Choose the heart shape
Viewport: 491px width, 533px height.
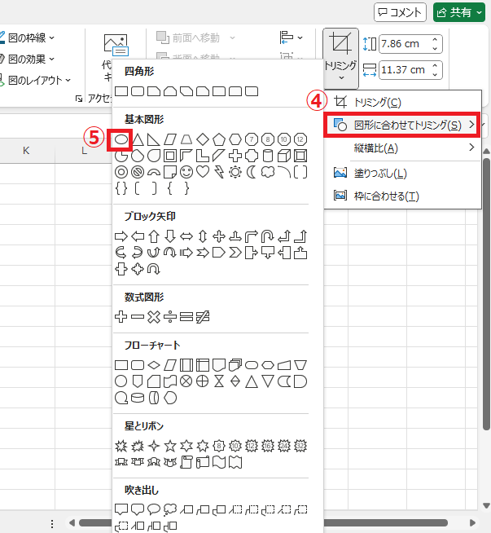[x=203, y=172]
